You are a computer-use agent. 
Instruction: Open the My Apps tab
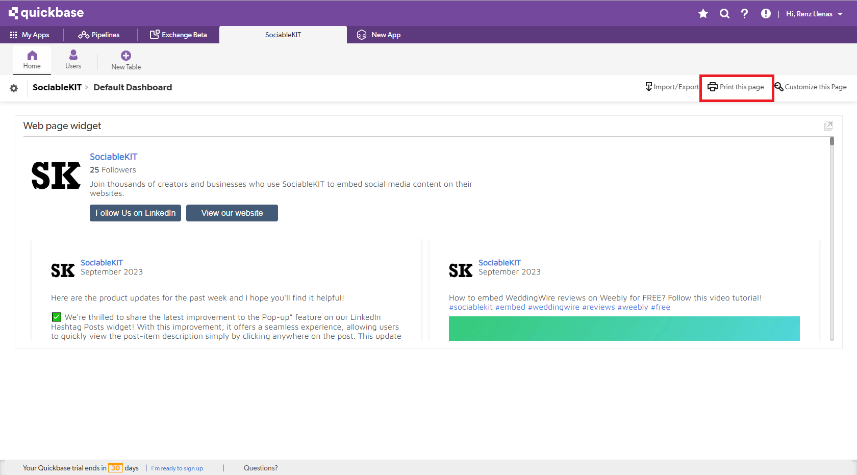coord(30,35)
